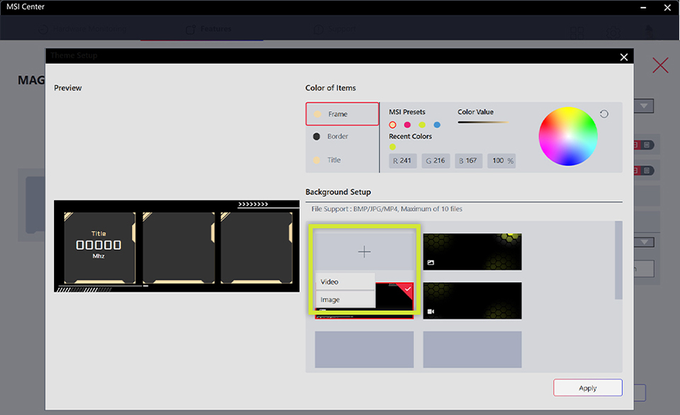Click the user profile icon in header
The image size is (680, 415).
[650, 31]
